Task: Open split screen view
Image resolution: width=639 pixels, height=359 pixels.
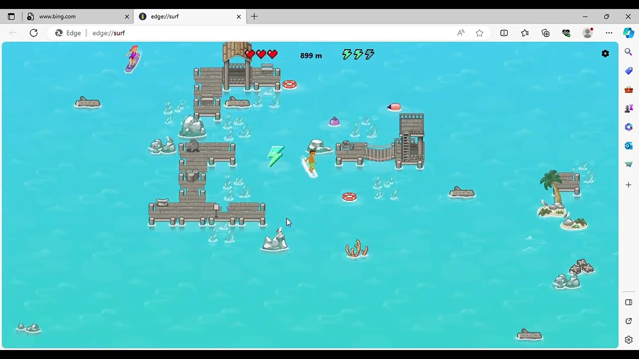Action: click(504, 33)
